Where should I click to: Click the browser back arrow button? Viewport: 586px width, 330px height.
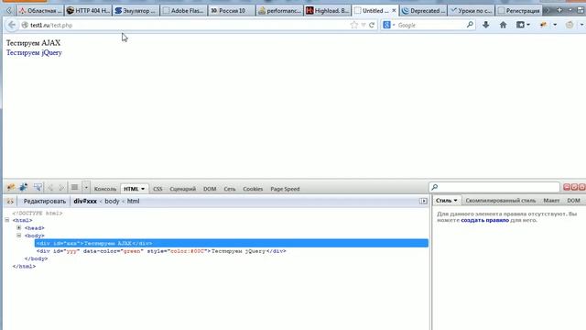[x=12, y=25]
